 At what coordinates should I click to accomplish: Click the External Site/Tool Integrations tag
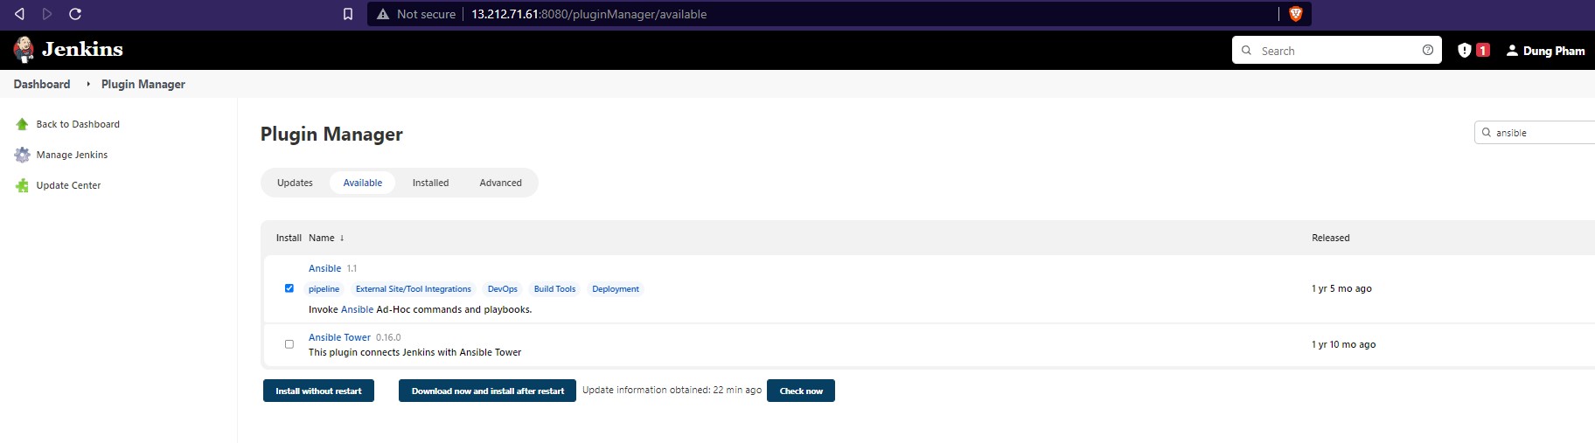(x=414, y=289)
